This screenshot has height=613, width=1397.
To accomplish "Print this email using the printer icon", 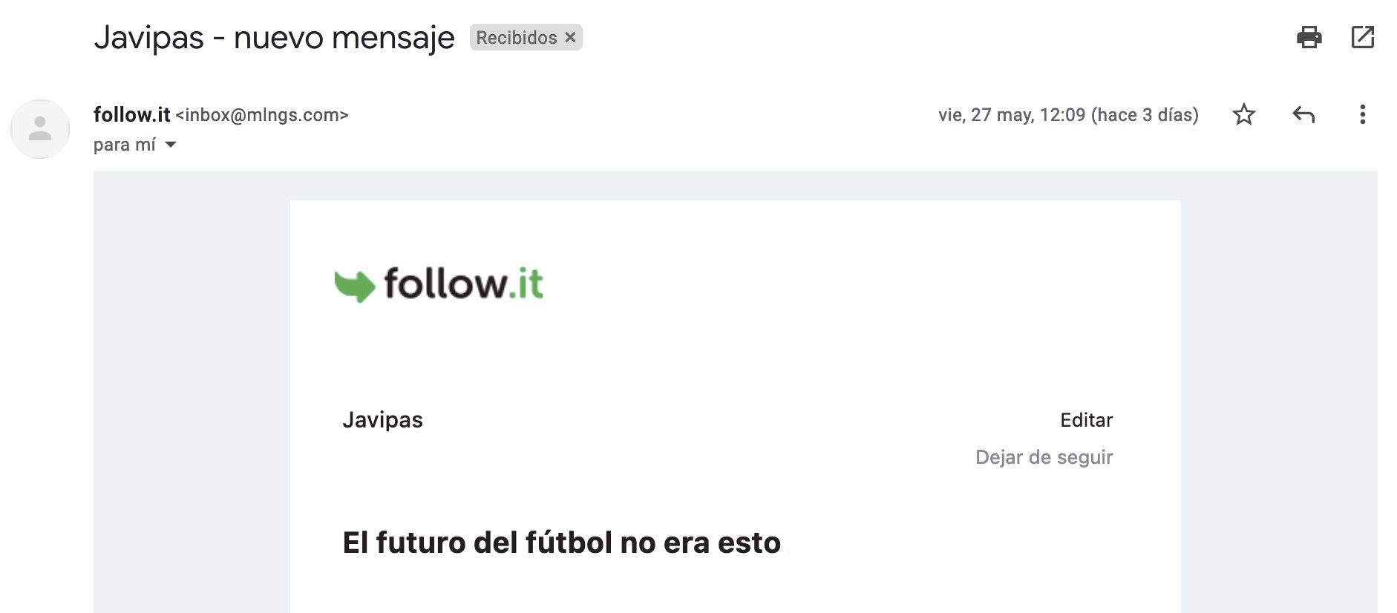I will coord(1309,37).
